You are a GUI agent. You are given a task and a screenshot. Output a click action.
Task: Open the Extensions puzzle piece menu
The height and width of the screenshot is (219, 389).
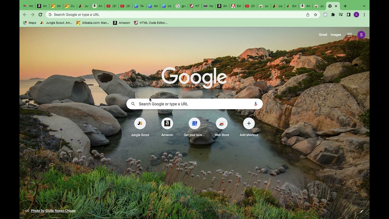(x=333, y=15)
